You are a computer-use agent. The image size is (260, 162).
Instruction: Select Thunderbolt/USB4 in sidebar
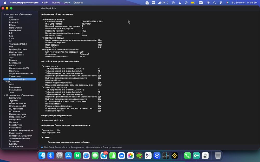(18, 44)
